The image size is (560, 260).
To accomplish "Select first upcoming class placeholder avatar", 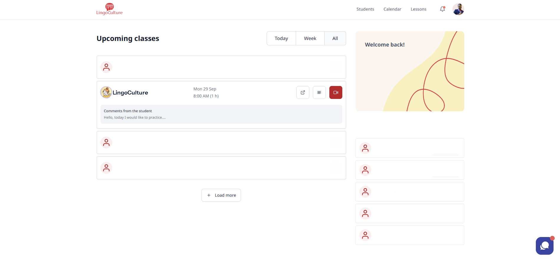I will (x=106, y=67).
